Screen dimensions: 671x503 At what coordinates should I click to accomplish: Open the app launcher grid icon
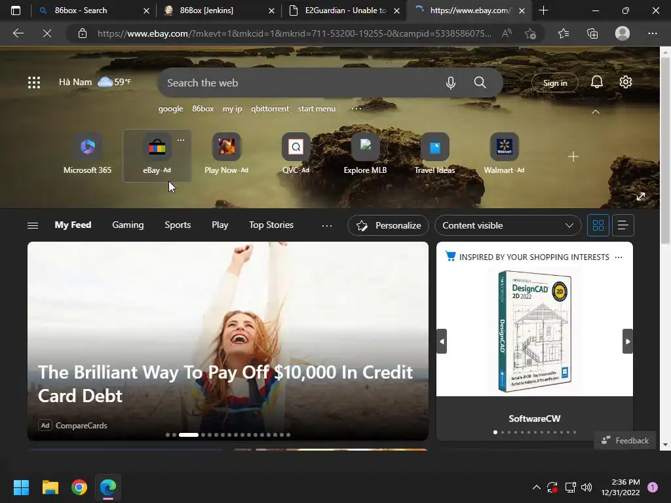(x=34, y=82)
